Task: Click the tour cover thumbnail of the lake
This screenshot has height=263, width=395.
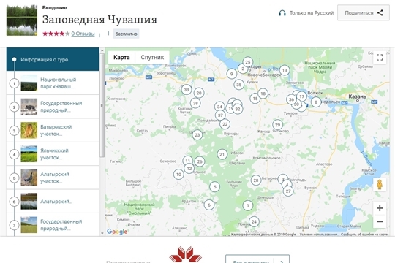Action: point(22,20)
